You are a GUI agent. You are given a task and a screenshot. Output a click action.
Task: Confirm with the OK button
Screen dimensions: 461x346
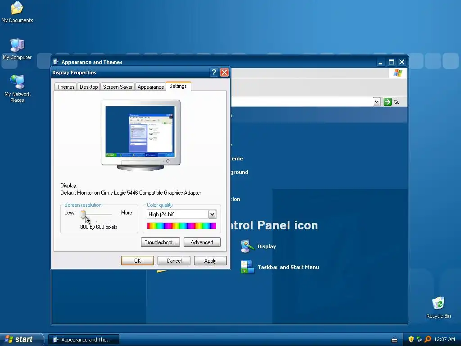[x=138, y=261]
